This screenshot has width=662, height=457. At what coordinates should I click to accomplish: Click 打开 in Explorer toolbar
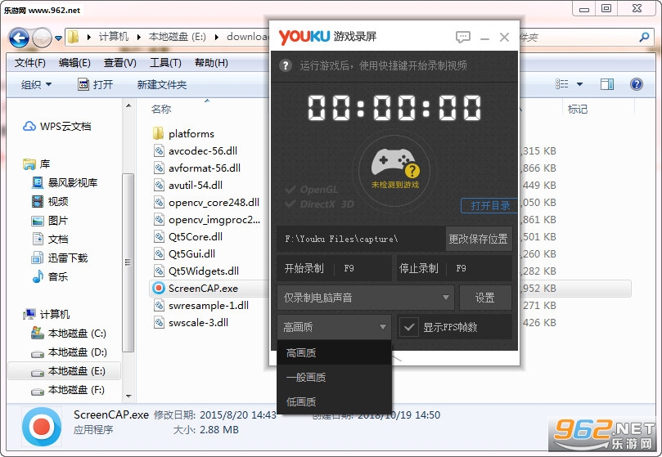point(96,84)
